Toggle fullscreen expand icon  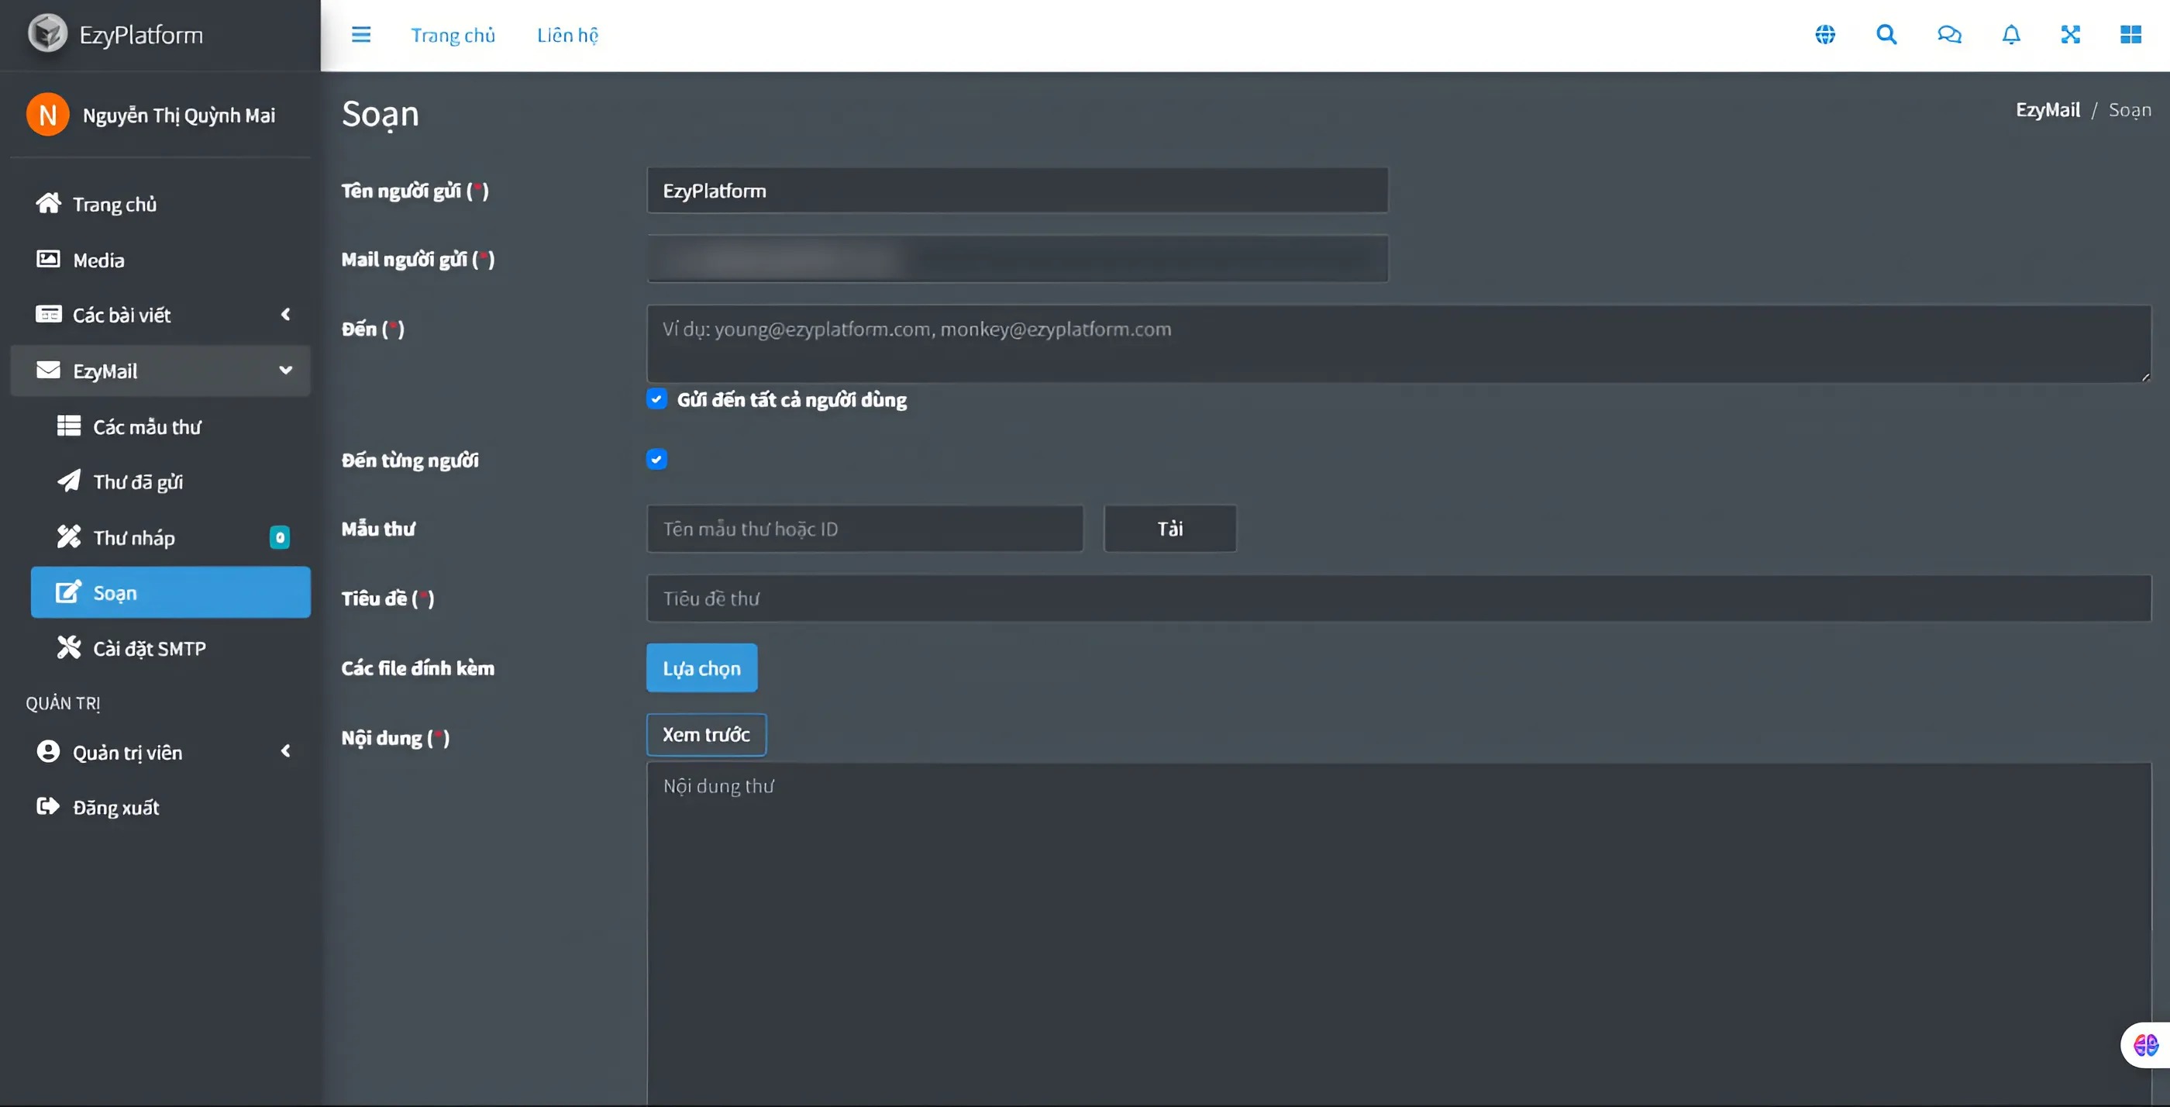(x=2070, y=35)
